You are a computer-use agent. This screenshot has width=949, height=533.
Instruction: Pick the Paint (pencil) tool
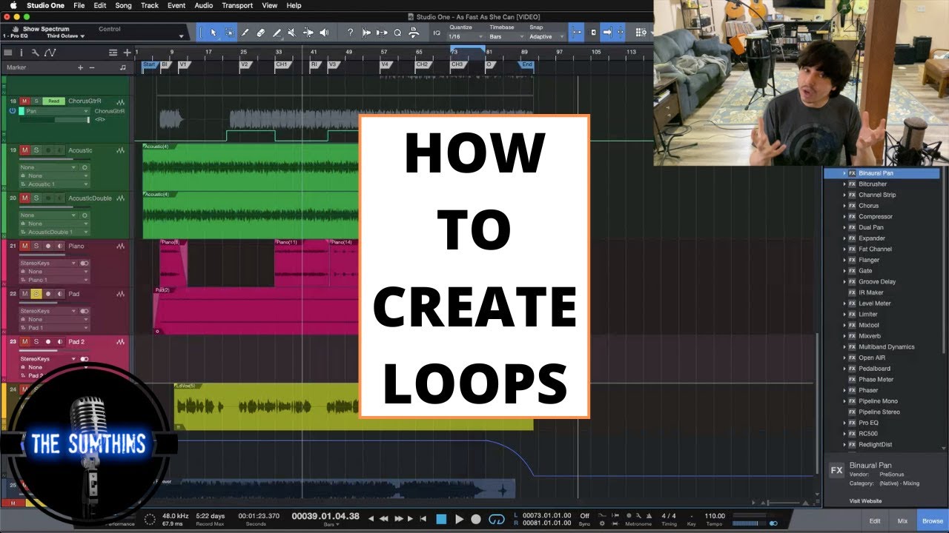277,33
